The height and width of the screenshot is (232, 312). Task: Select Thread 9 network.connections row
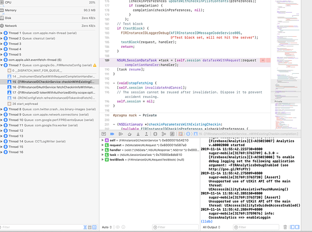pos(49,115)
